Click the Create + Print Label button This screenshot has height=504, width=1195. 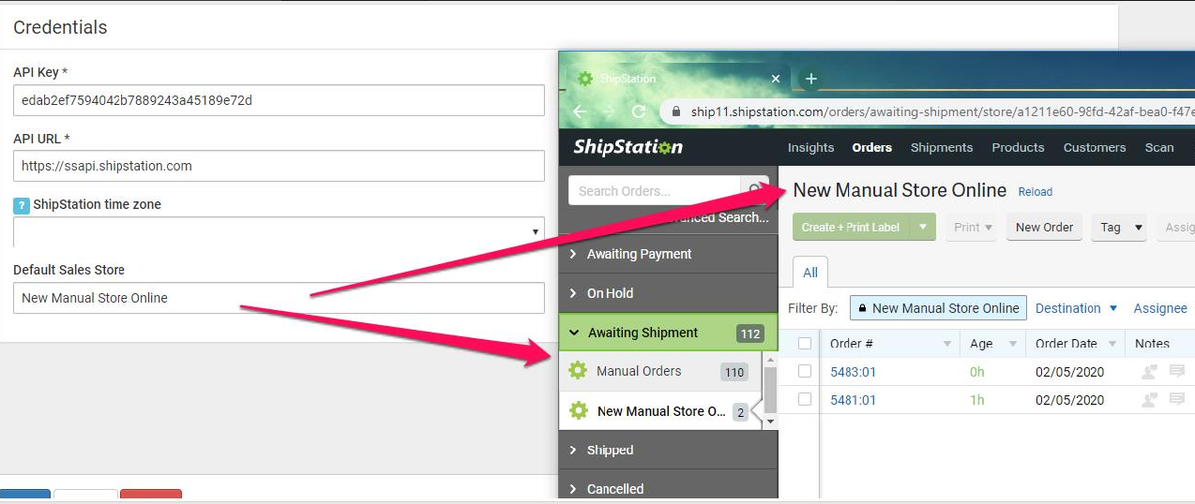tap(851, 227)
